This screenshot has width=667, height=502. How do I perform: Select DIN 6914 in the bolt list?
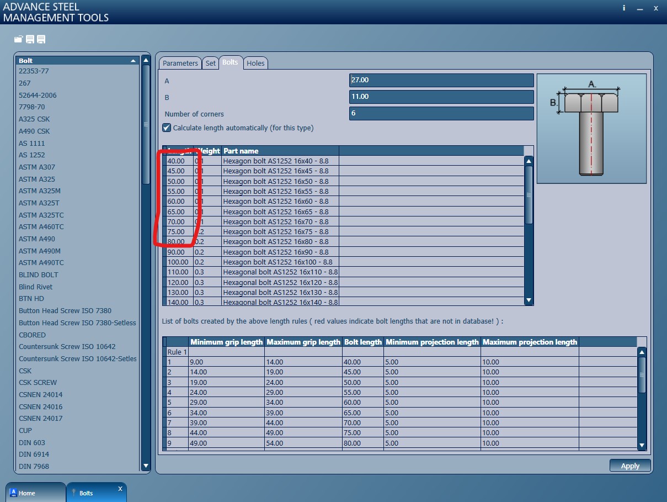click(x=34, y=455)
